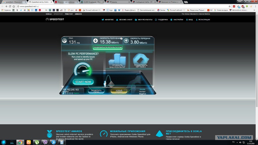Click the green download arrow extension icon
This screenshot has width=258, height=145.
[247, 6]
